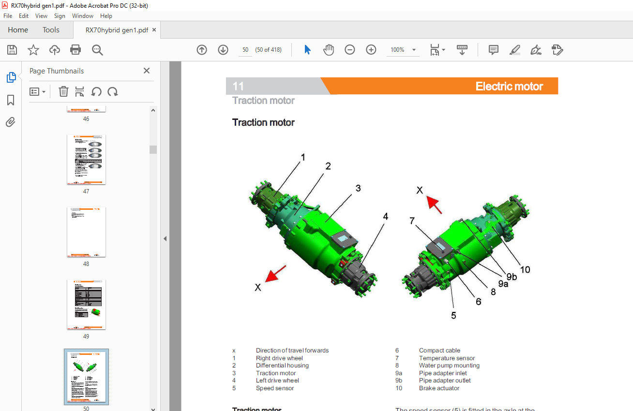Click the 'Right drive wheel' legend text

(279, 358)
